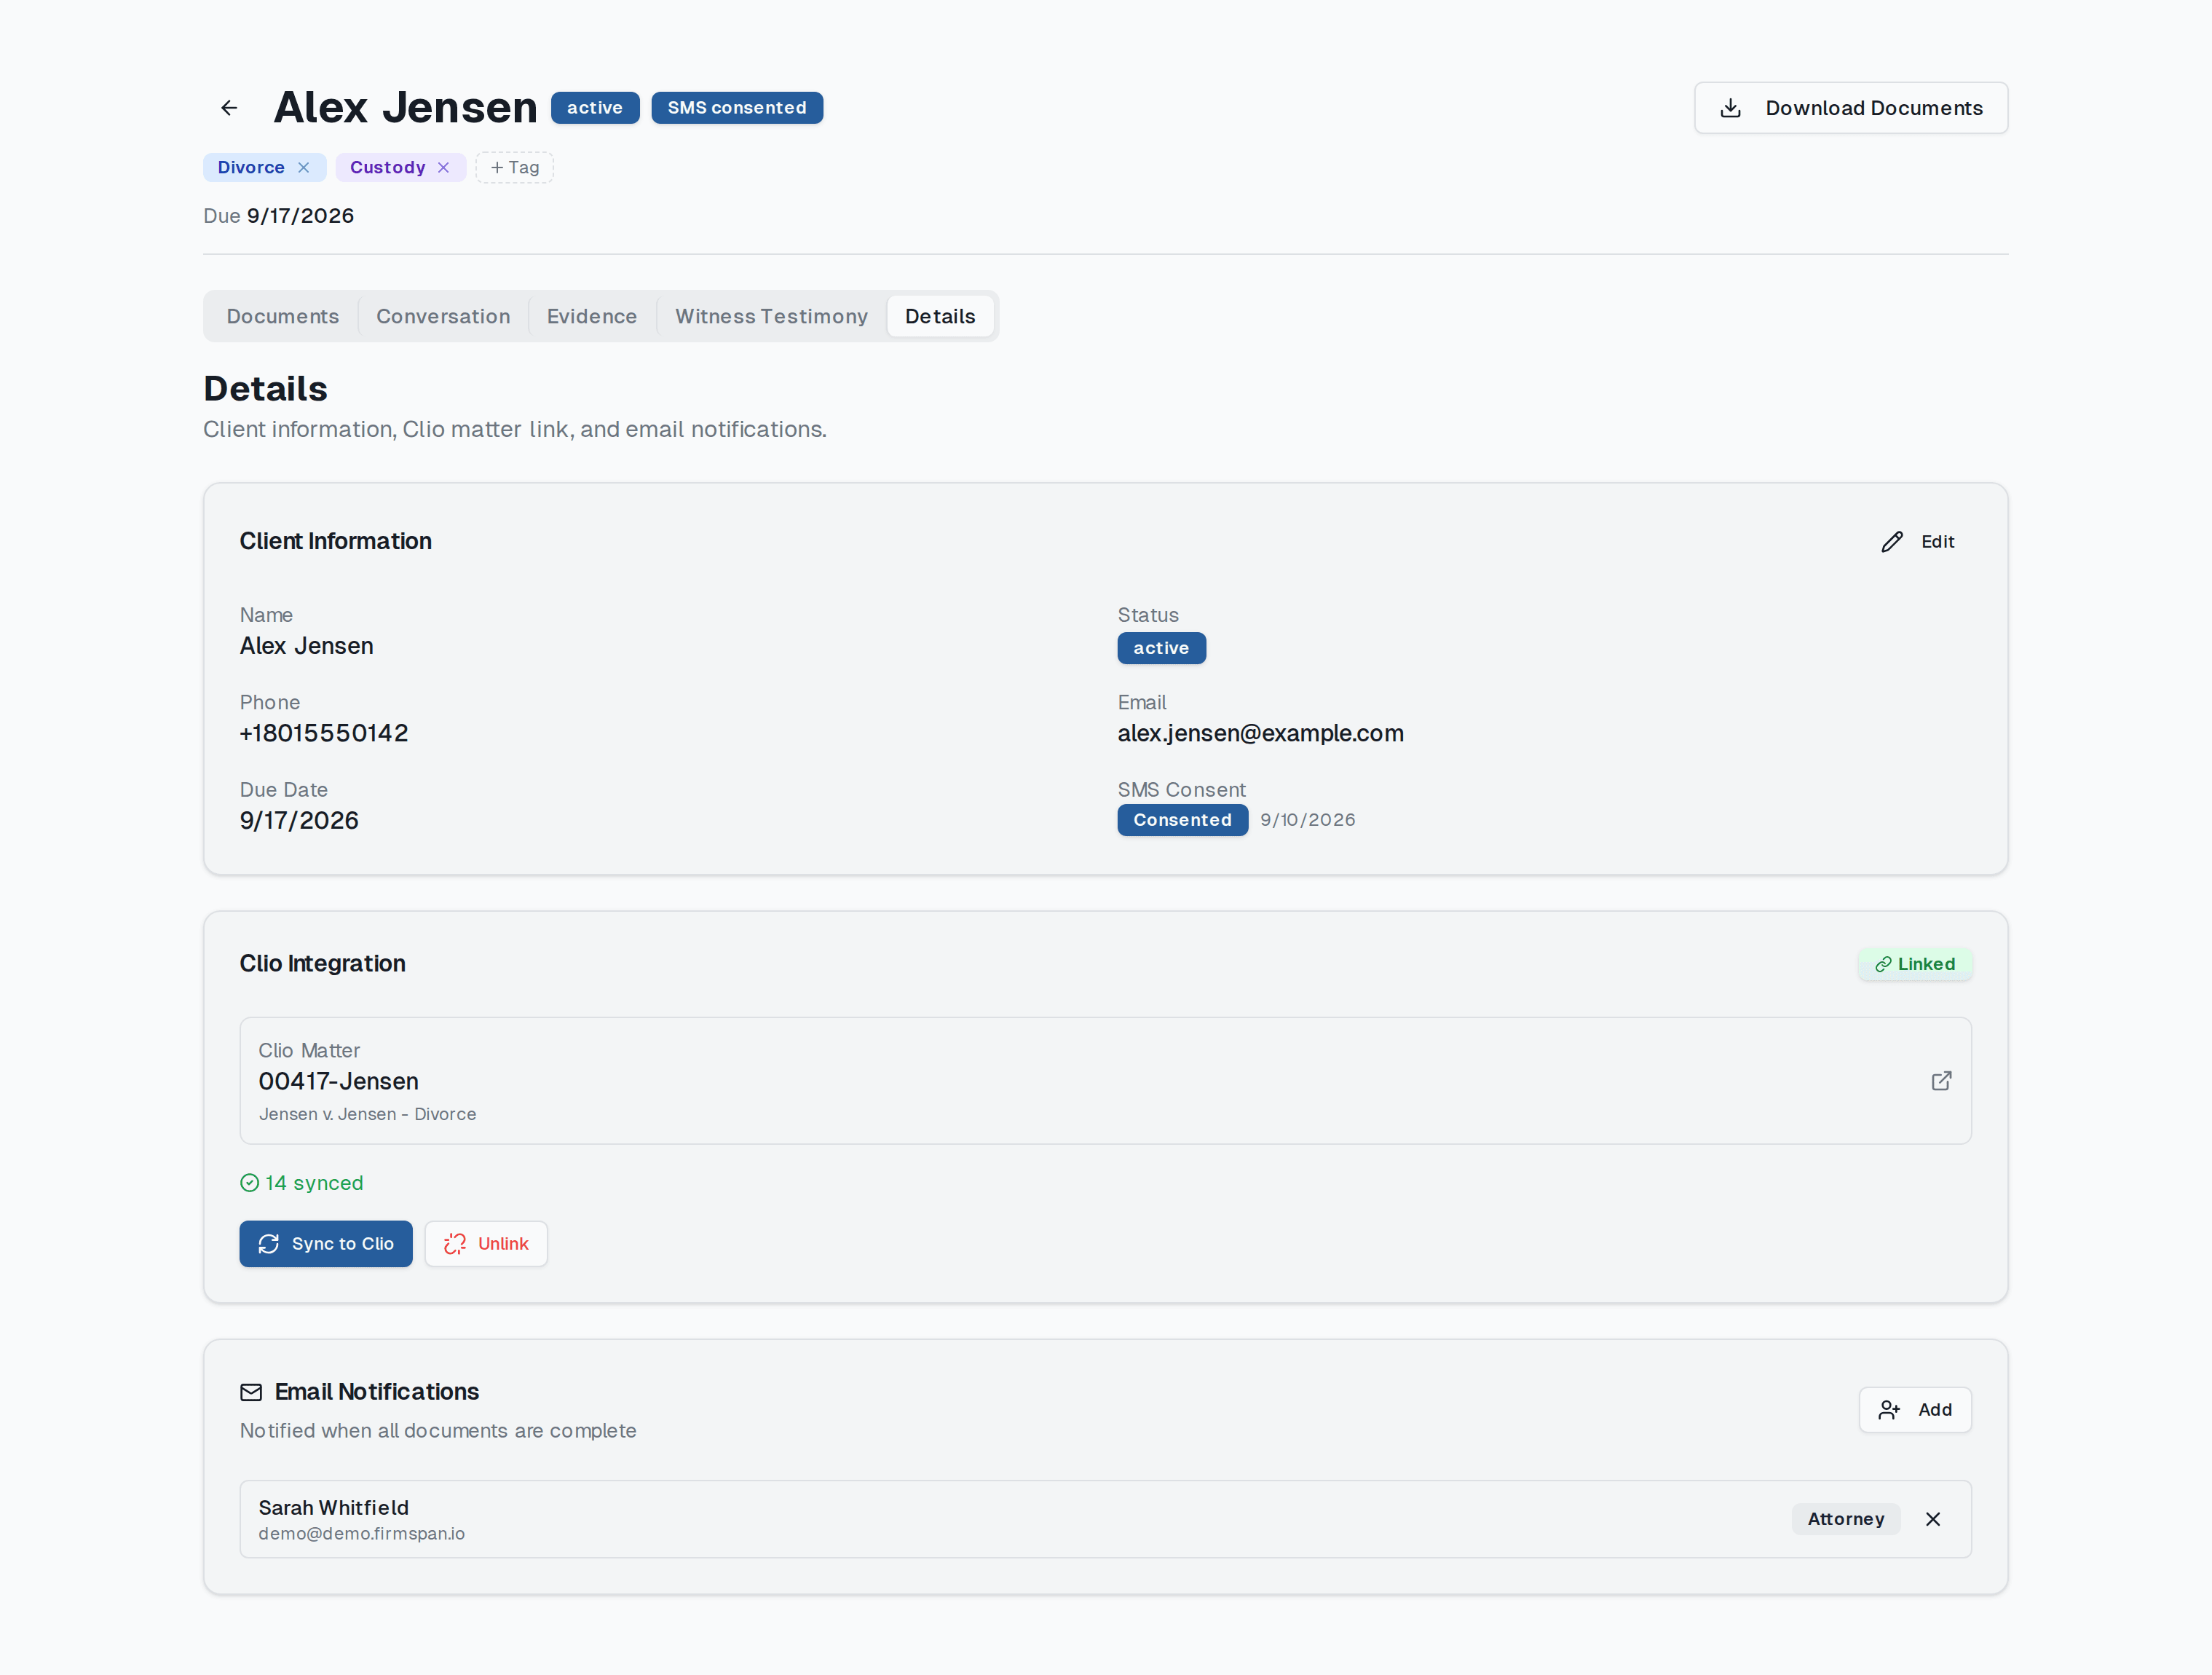Click the Email Notifications envelope icon
Image resolution: width=2212 pixels, height=1675 pixels.
pyautogui.click(x=251, y=1392)
